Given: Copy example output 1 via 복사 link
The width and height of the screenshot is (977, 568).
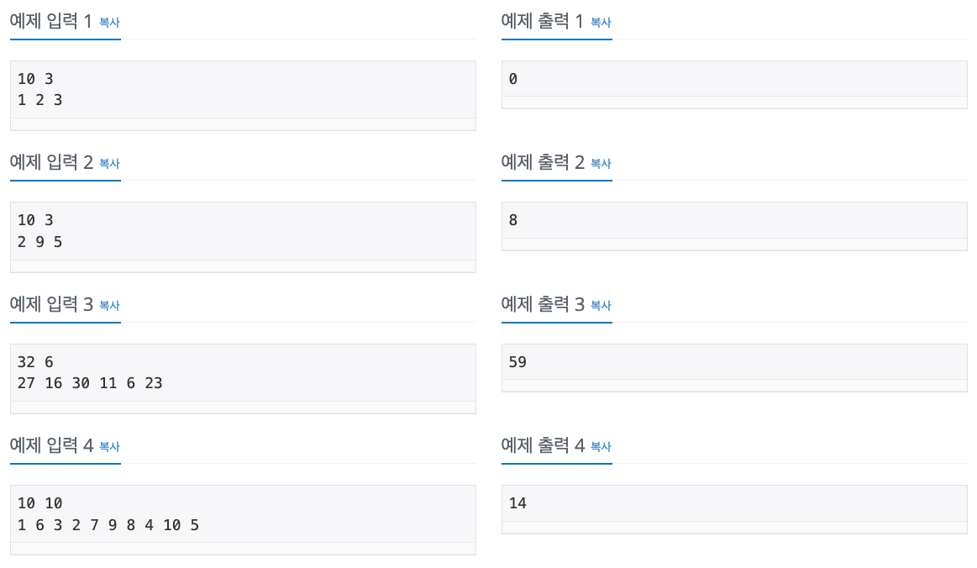Looking at the screenshot, I should [601, 23].
